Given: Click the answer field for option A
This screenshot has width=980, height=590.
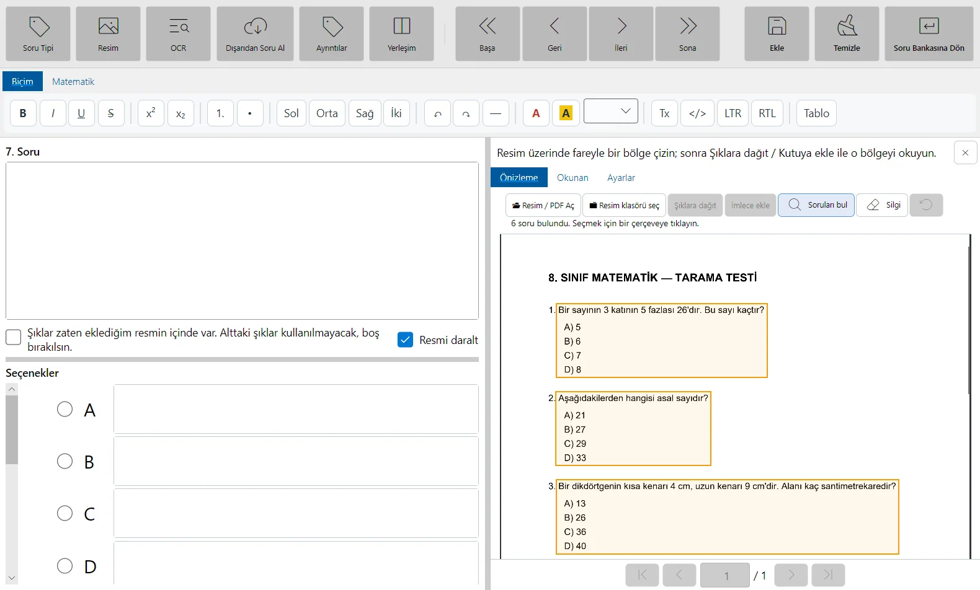Looking at the screenshot, I should (296, 409).
